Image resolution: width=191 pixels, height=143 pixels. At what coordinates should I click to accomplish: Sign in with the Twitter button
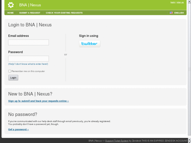pyautogui.click(x=90, y=44)
